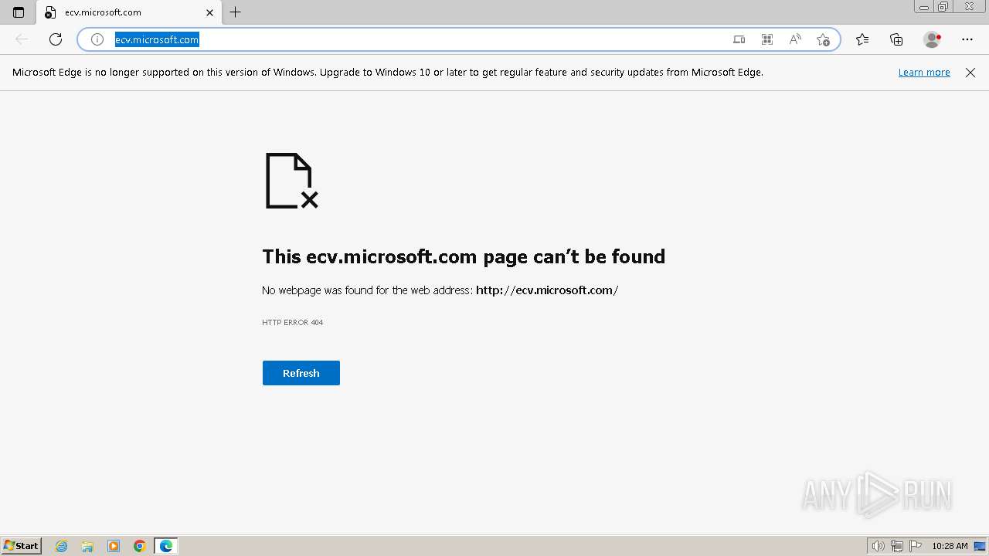Open a new tab with the plus button
This screenshot has height=556, width=989.
[236, 12]
